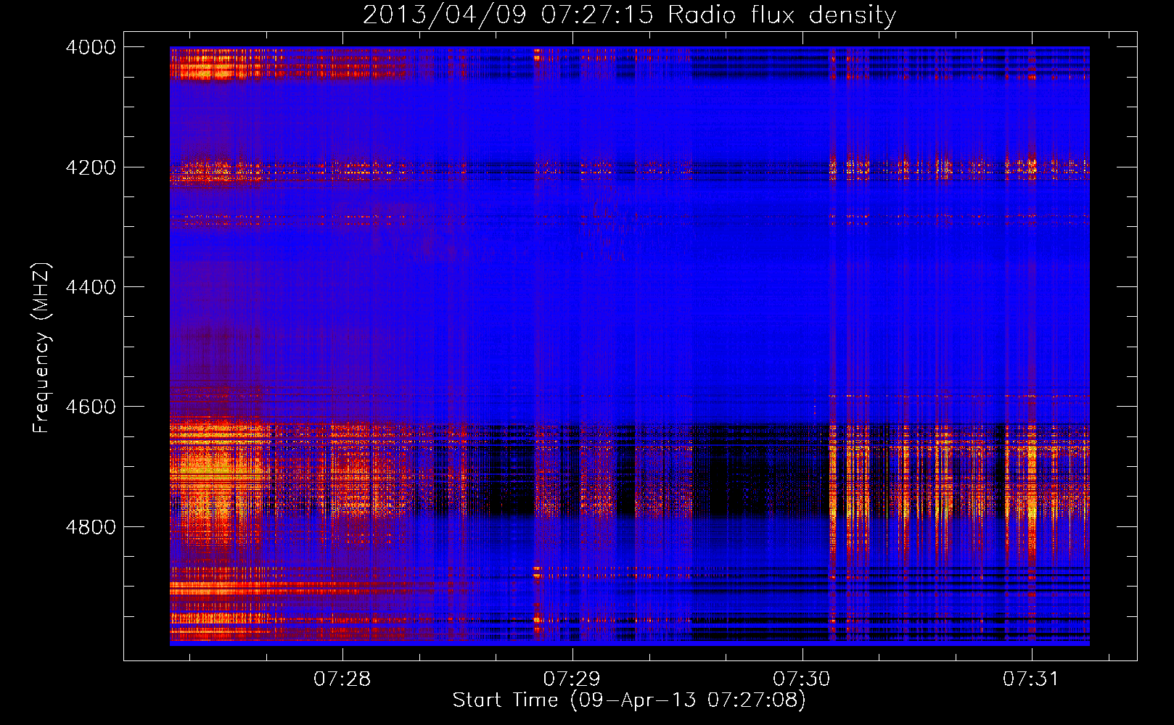Screen dimensions: 1174x725
Task: Click the 4800 frequency tick label
Action: (91, 527)
